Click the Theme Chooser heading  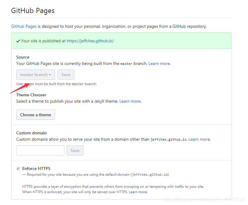point(31,95)
